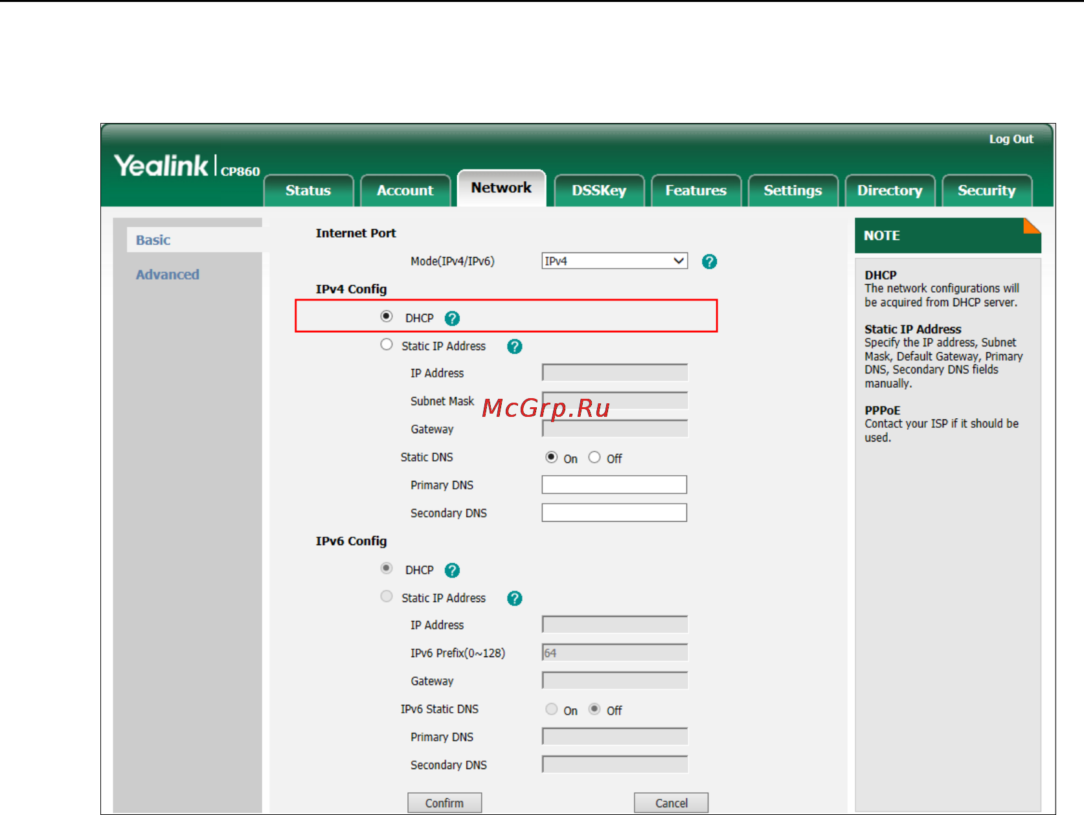Click the Yealink CP860 logo
1084x815 pixels.
pos(187,166)
